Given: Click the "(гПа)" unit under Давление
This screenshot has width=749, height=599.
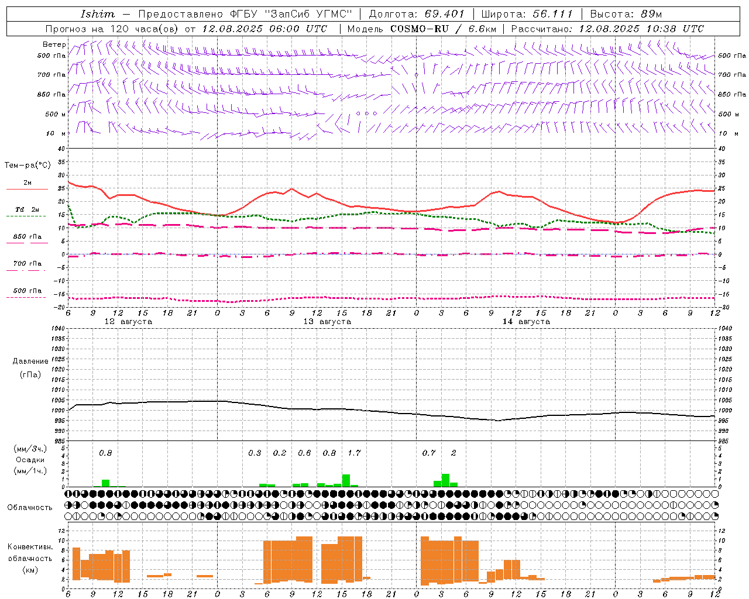Looking at the screenshot, I should click(x=30, y=374).
